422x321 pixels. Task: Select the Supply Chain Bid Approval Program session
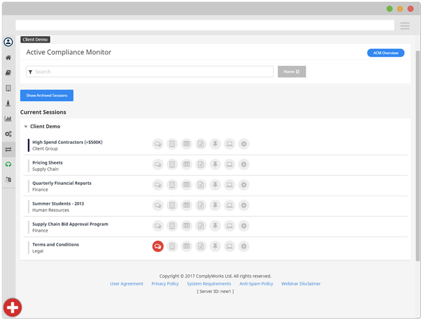point(70,224)
